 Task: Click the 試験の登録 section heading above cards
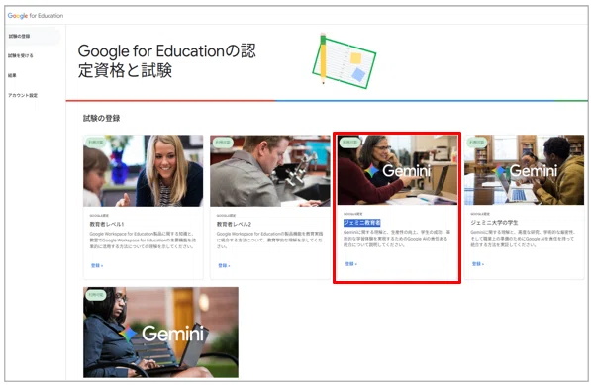point(101,119)
